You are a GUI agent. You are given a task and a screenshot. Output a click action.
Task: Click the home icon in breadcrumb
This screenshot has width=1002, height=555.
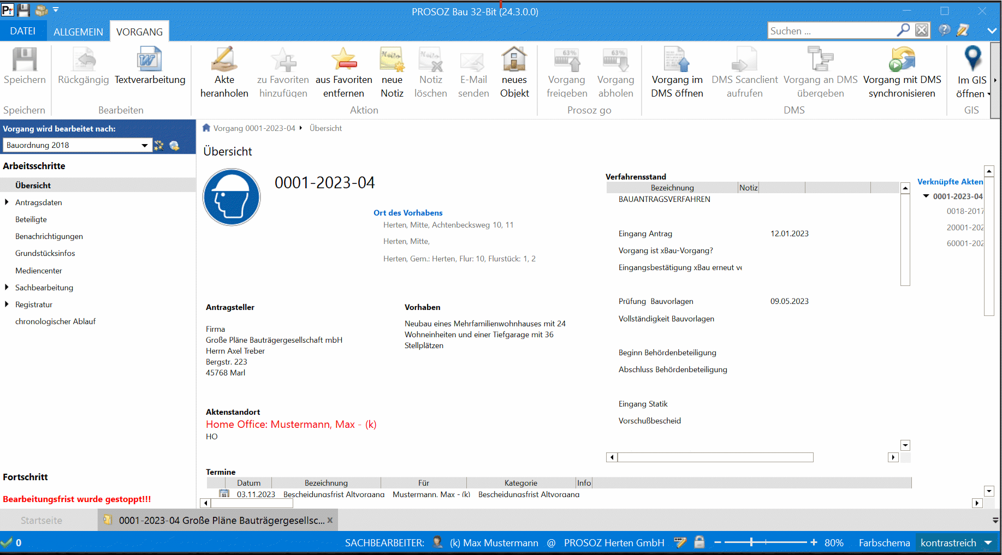[206, 128]
